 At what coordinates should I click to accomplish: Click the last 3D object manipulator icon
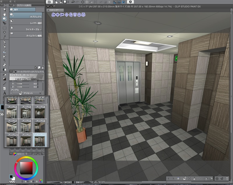(x=84, y=15)
